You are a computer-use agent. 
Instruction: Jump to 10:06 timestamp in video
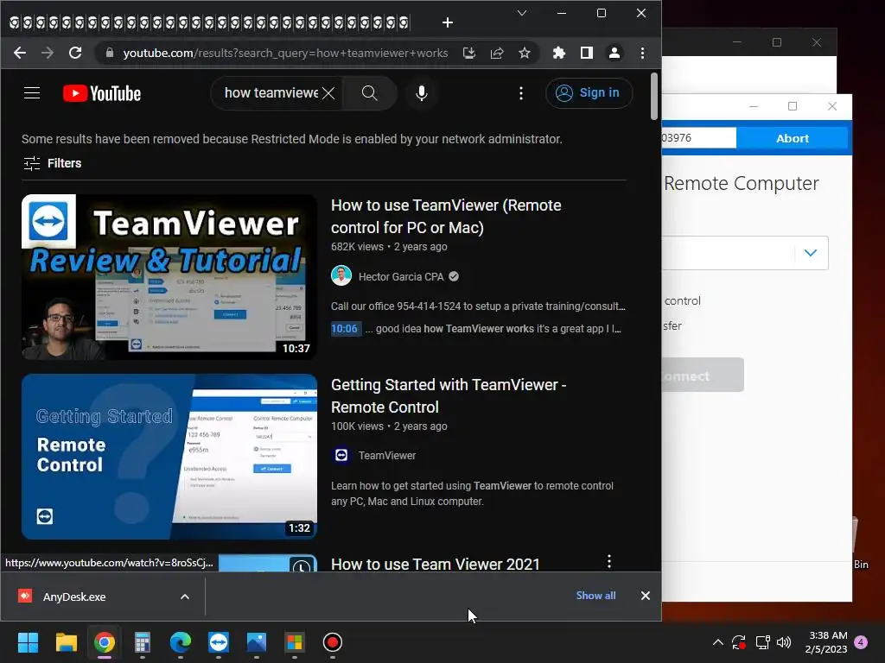click(x=344, y=329)
